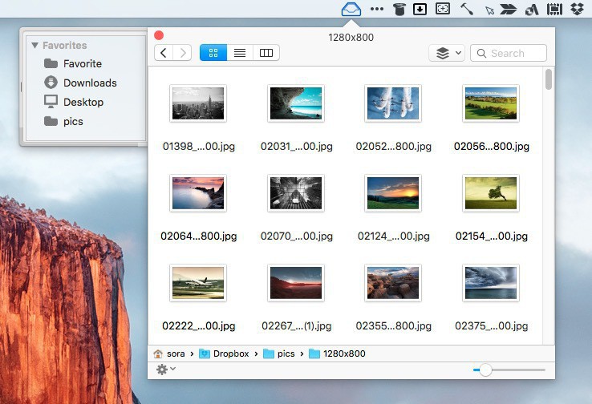Adjust the icon size slider handle
The height and width of the screenshot is (404, 592).
pos(485,370)
